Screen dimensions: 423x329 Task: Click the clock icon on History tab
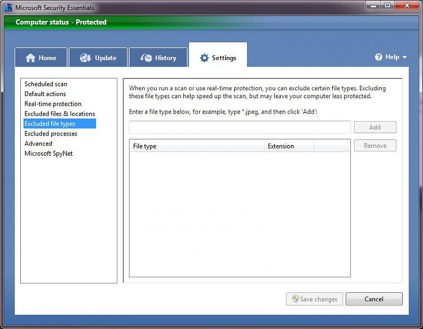[x=146, y=58]
